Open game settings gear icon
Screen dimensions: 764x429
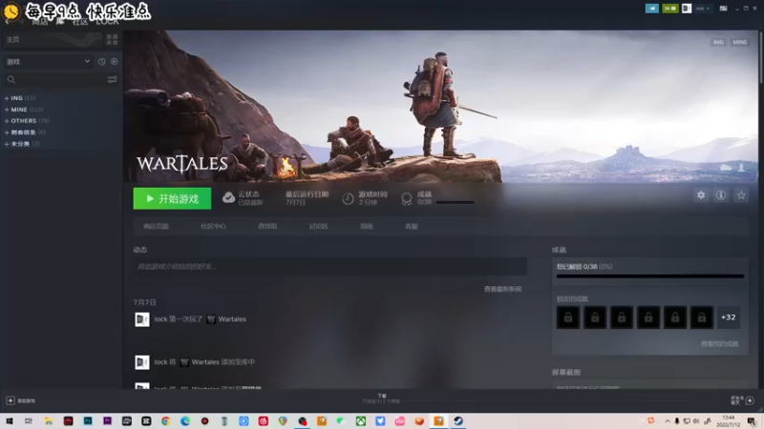[701, 195]
